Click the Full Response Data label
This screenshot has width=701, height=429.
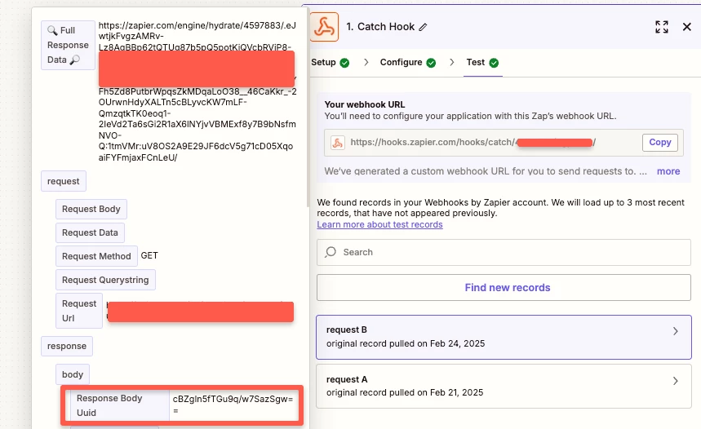(68, 45)
